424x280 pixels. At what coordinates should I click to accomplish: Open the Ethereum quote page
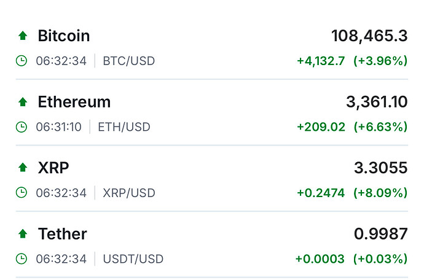(x=74, y=101)
